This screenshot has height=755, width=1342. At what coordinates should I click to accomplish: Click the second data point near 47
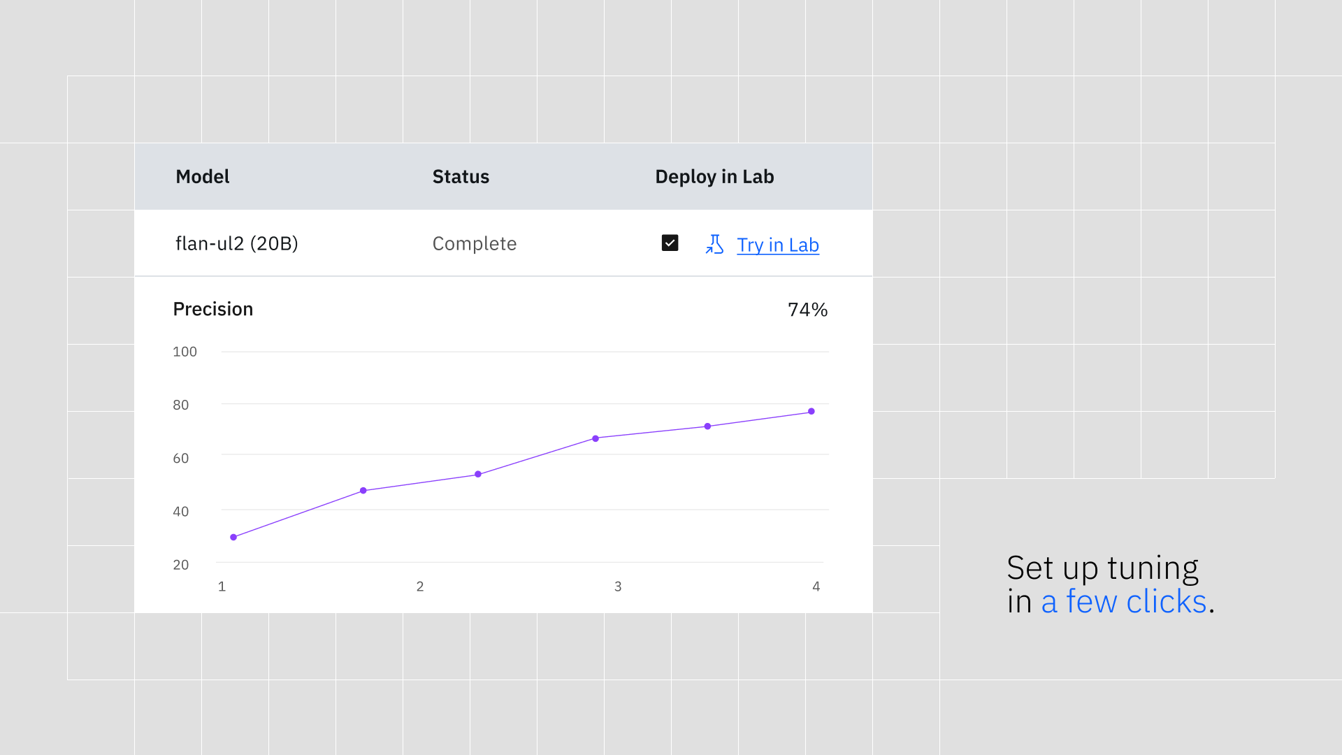363,491
